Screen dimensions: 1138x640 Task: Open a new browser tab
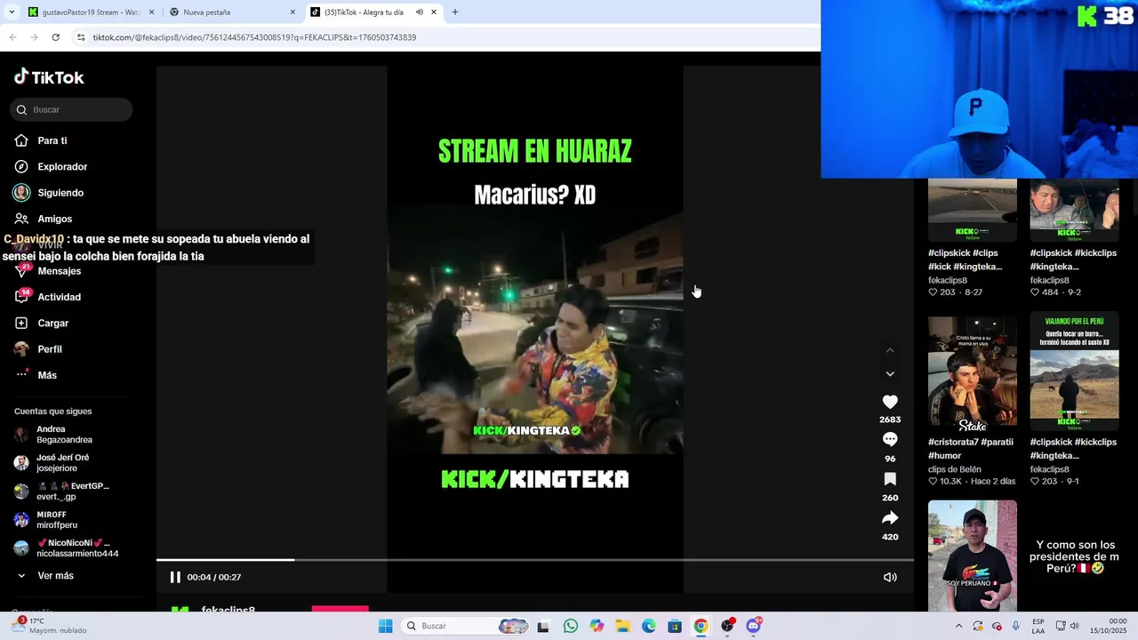pos(455,12)
